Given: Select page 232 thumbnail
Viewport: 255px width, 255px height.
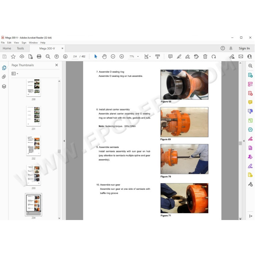Looking at the screenshot, I should (34, 145).
